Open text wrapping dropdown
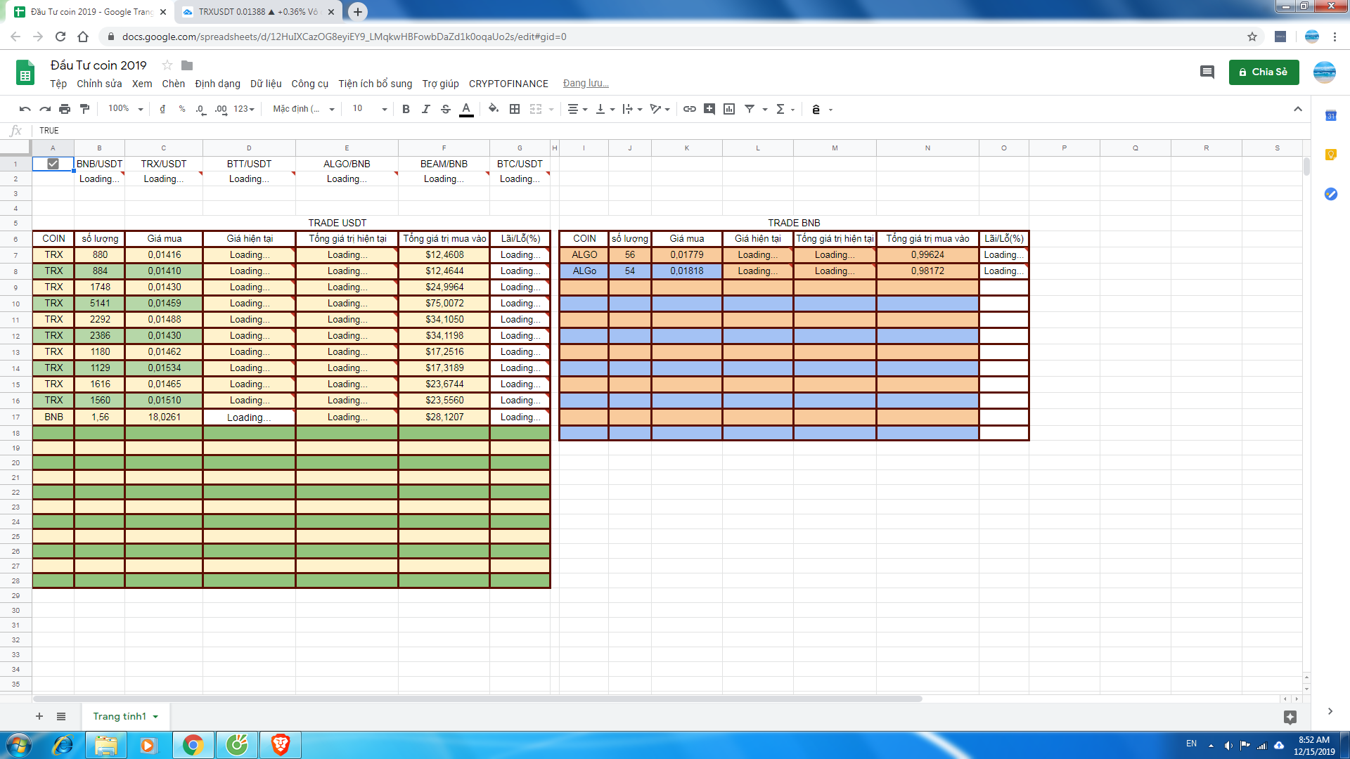 coord(632,109)
